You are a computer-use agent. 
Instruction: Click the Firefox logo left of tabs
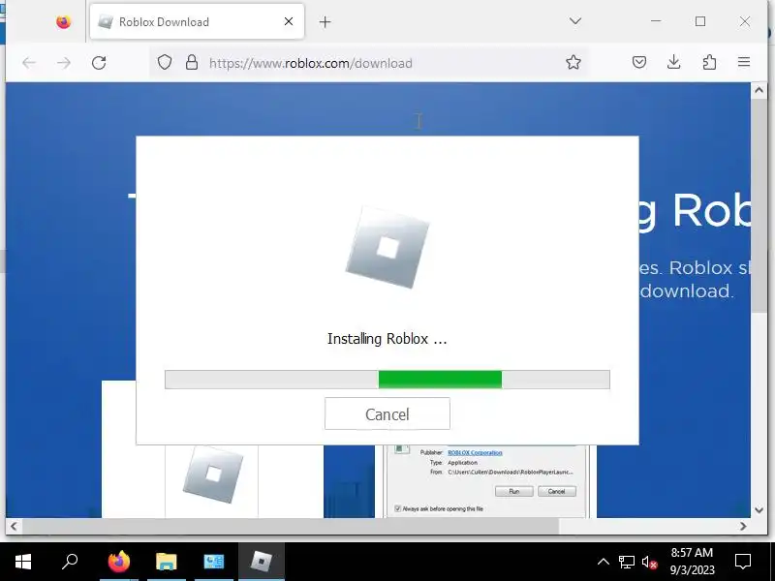[63, 21]
